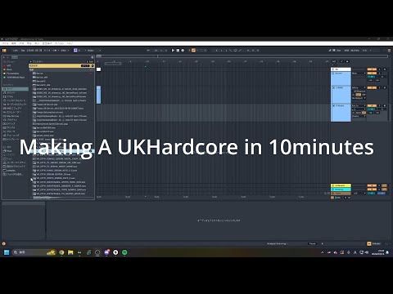Click the arrangement overview bar

242,56
